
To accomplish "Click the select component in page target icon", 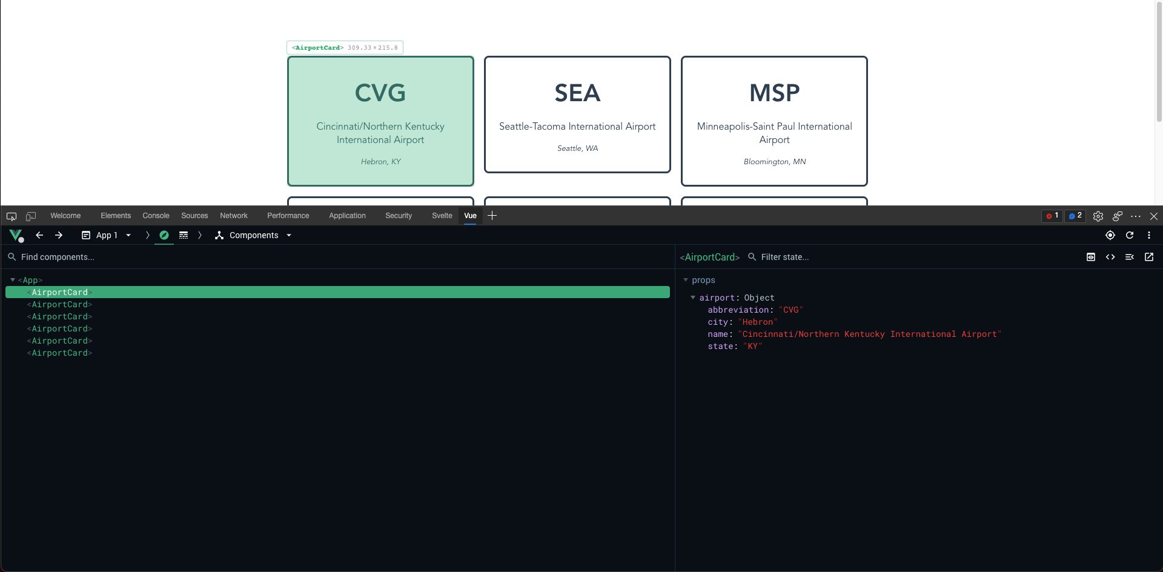I will [1110, 235].
